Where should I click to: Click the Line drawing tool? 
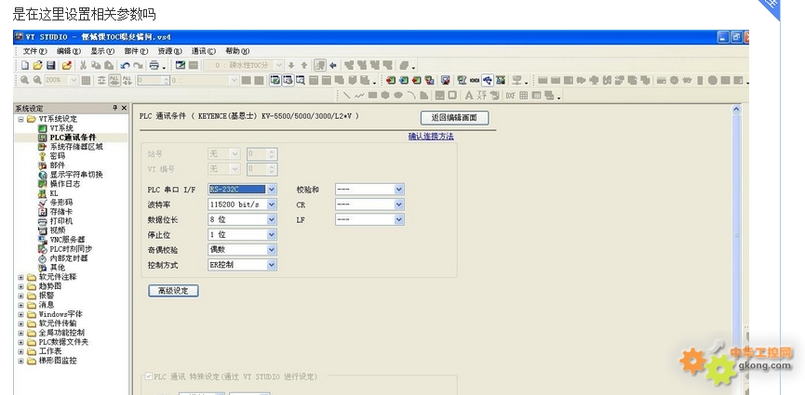click(x=346, y=96)
